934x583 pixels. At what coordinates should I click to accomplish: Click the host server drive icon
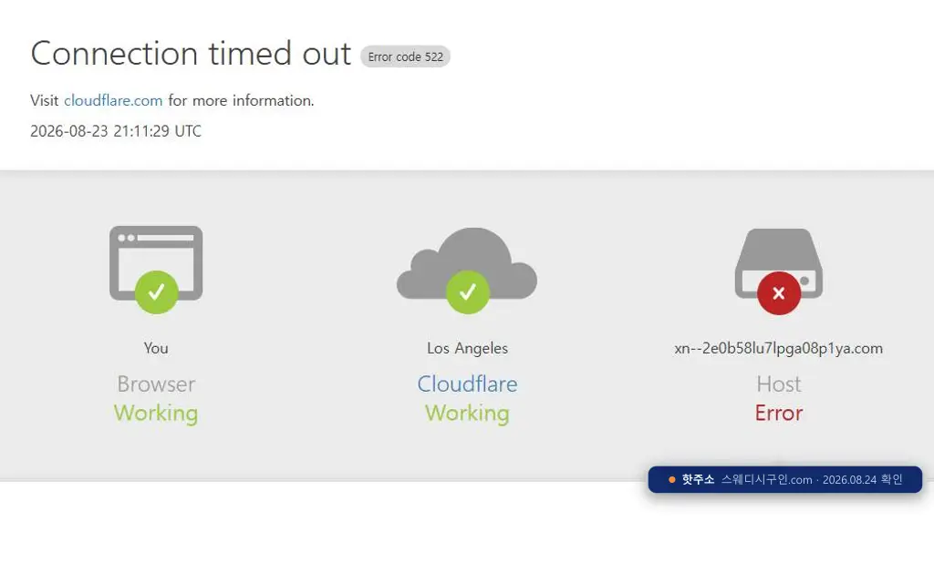coord(779,263)
